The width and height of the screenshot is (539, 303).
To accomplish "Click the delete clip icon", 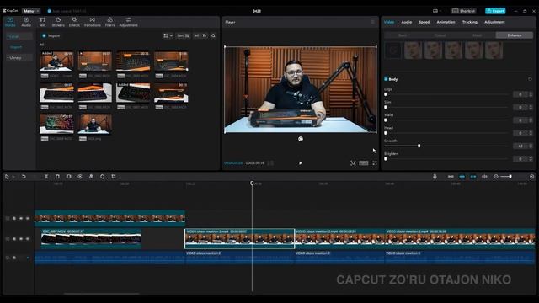I will coord(57,177).
